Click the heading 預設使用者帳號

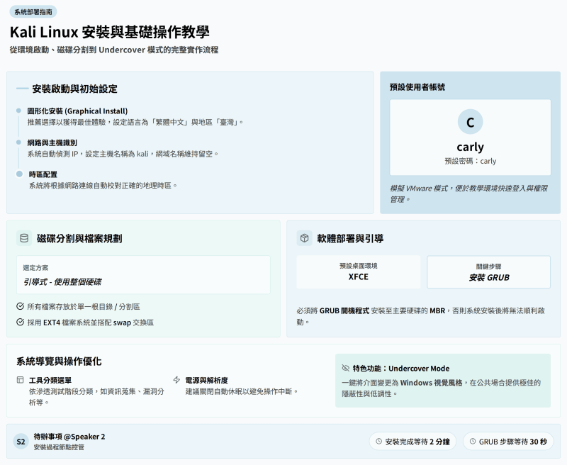pos(417,86)
